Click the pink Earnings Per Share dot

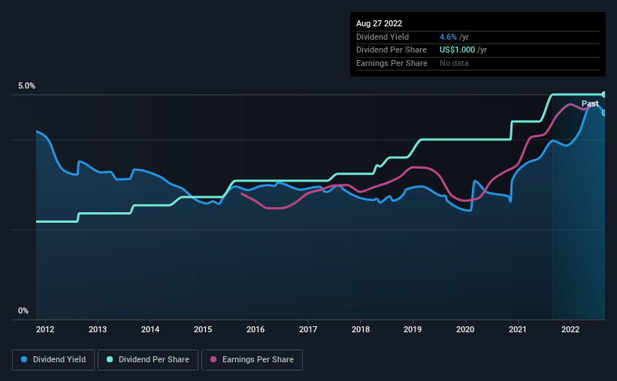[x=213, y=359]
